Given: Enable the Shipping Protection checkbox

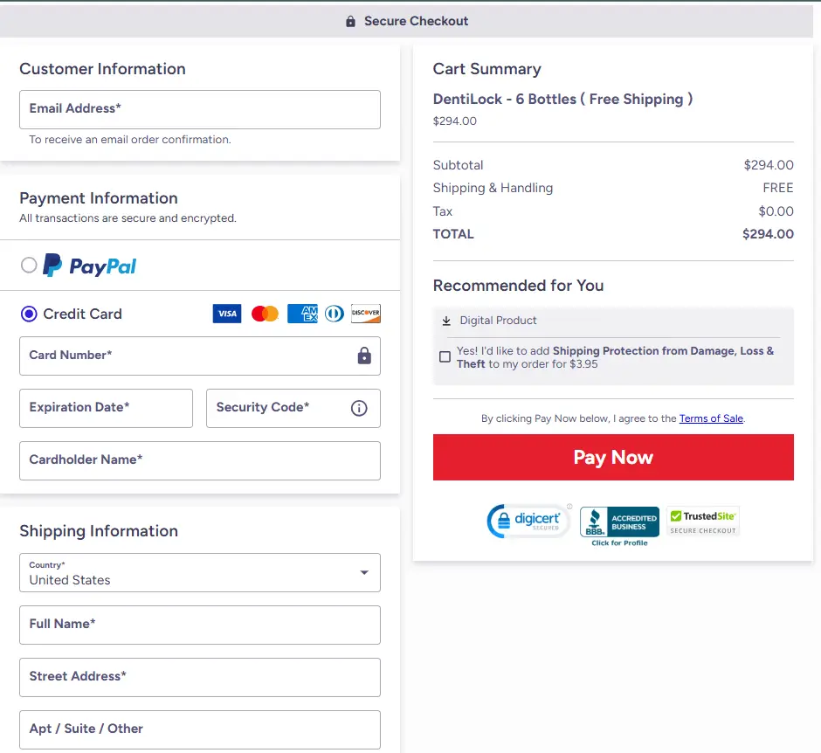Looking at the screenshot, I should [x=445, y=356].
